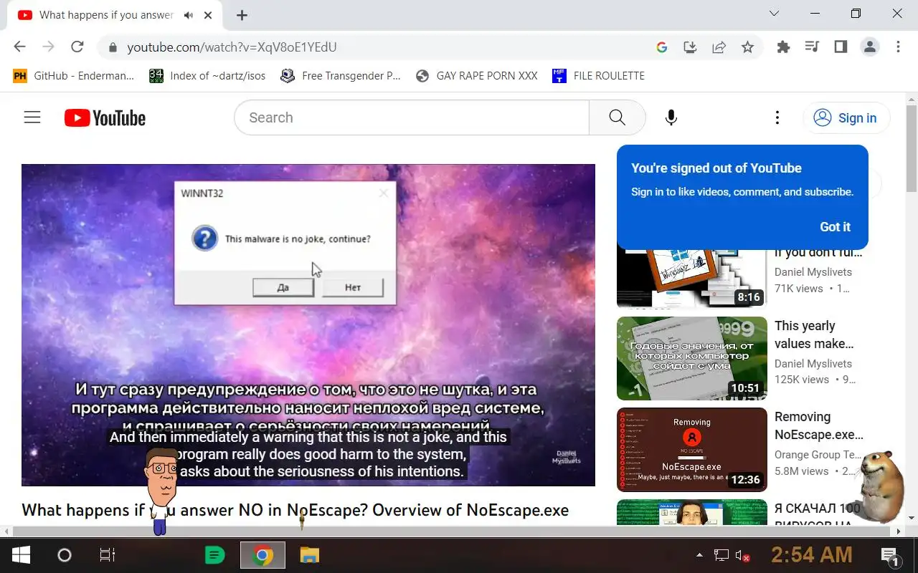The width and height of the screenshot is (918, 573).
Task: Click the 'Removing NoEscape.exe...' video title
Action: point(819,426)
